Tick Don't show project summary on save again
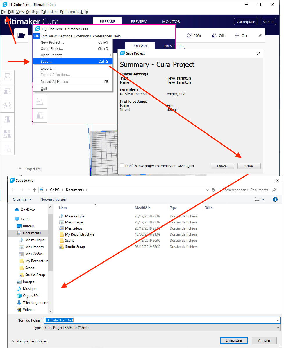Screen dimensions: 284x350 coord(122,166)
